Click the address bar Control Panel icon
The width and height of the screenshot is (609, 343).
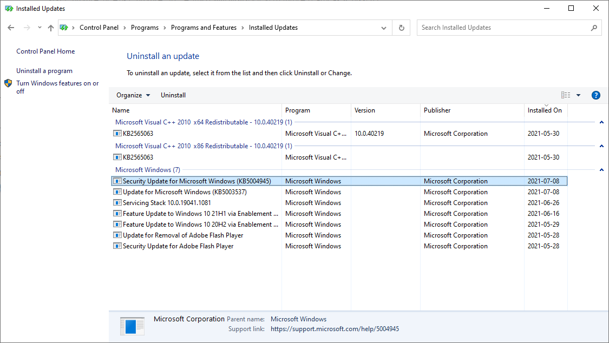(x=64, y=28)
